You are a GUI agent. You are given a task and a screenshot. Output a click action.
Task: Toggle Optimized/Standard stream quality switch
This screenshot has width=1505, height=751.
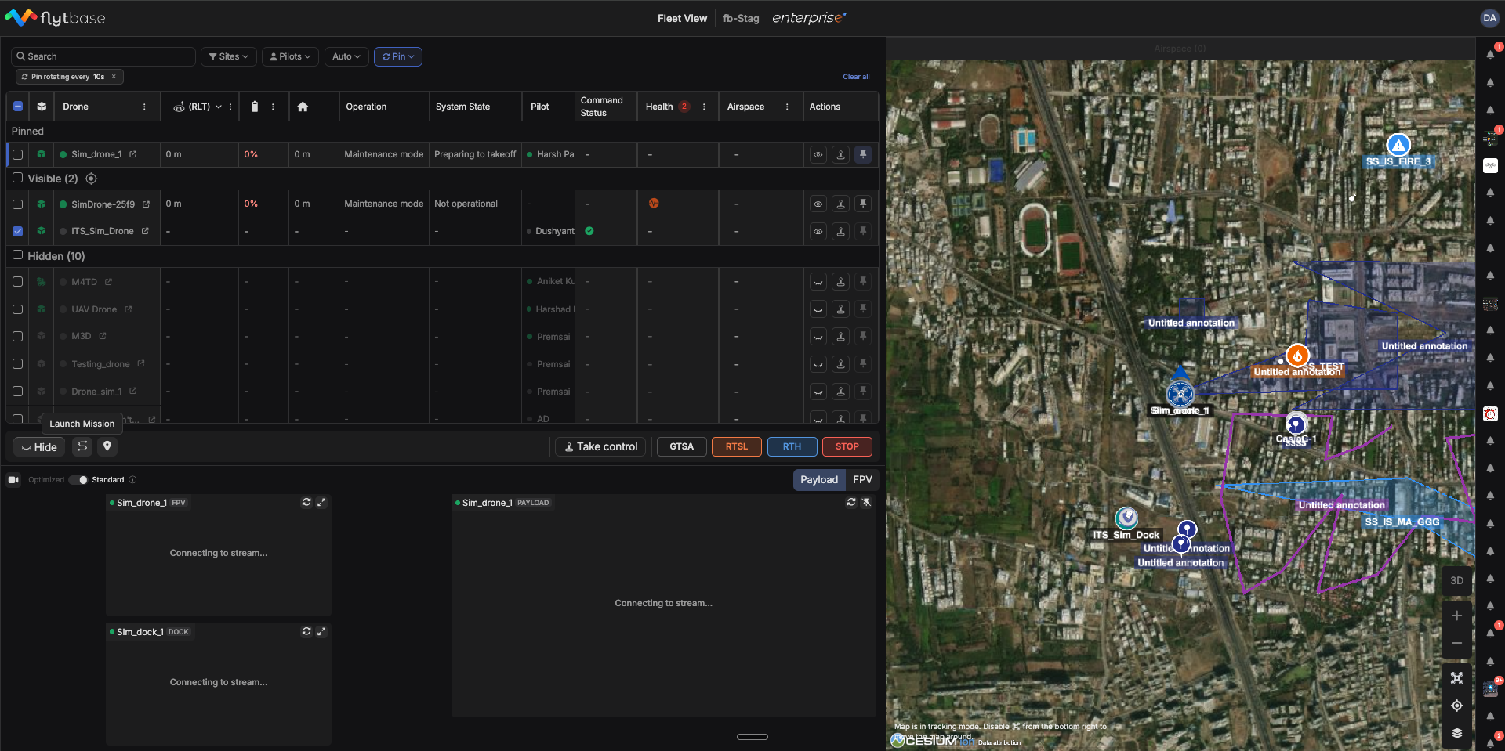click(78, 480)
